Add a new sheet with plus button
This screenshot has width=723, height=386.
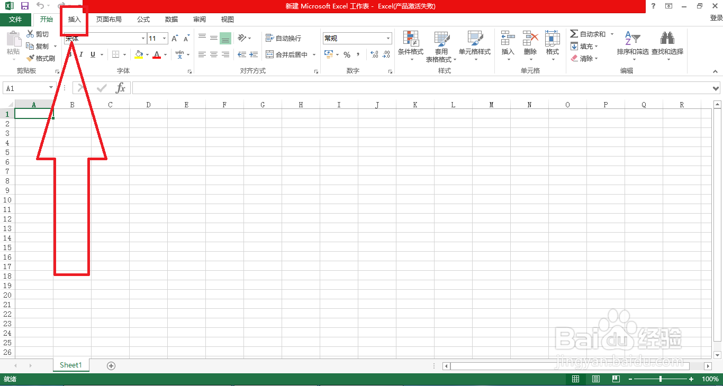(111, 365)
